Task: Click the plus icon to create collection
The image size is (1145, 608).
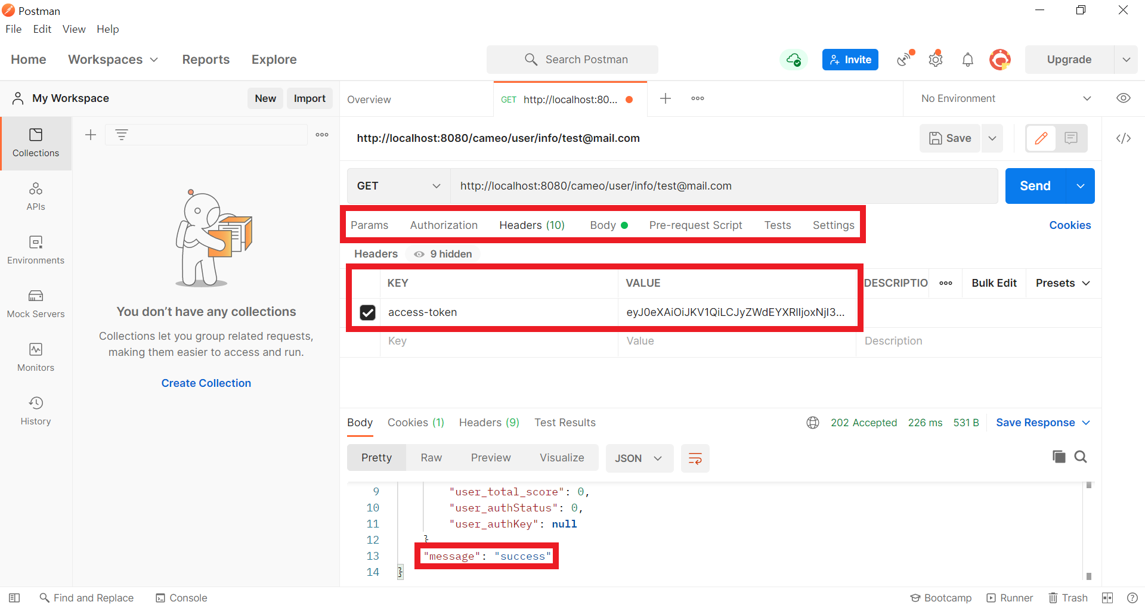Action: point(91,135)
